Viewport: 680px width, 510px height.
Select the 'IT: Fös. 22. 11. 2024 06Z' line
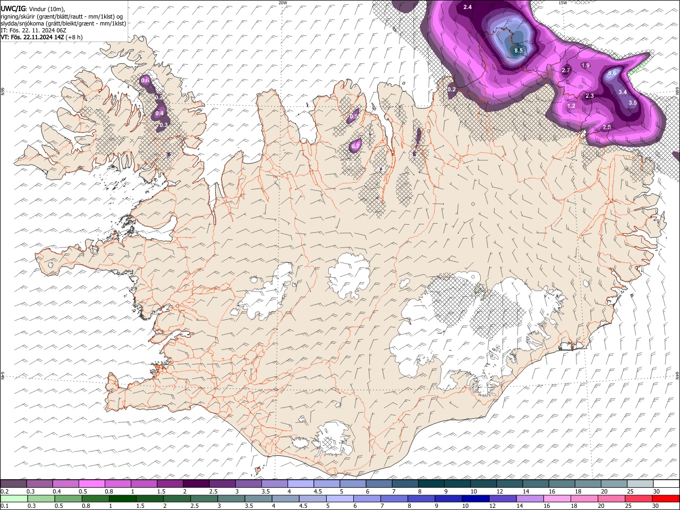[x=33, y=30]
